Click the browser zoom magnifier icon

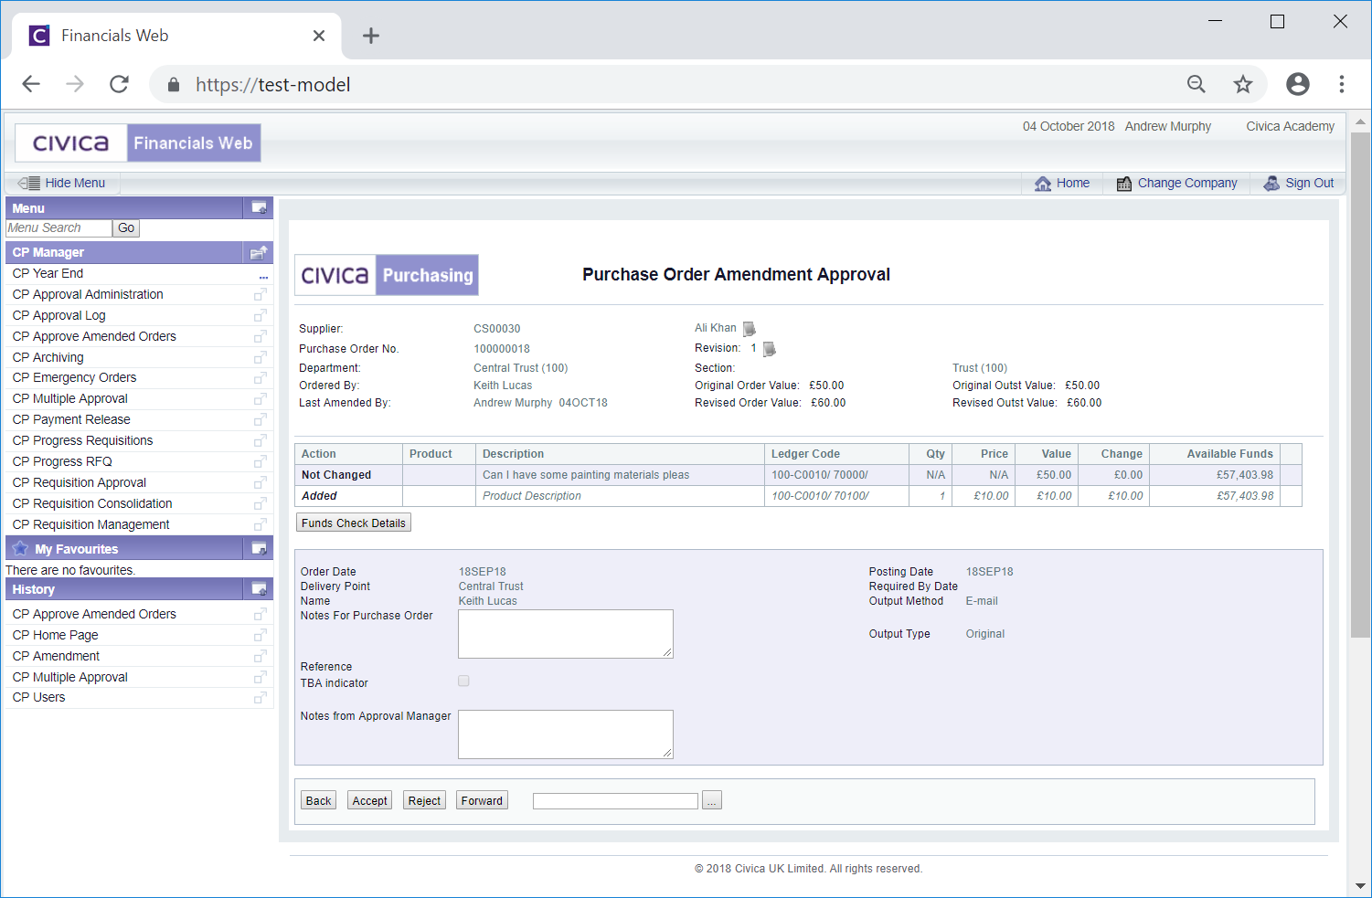[1197, 84]
